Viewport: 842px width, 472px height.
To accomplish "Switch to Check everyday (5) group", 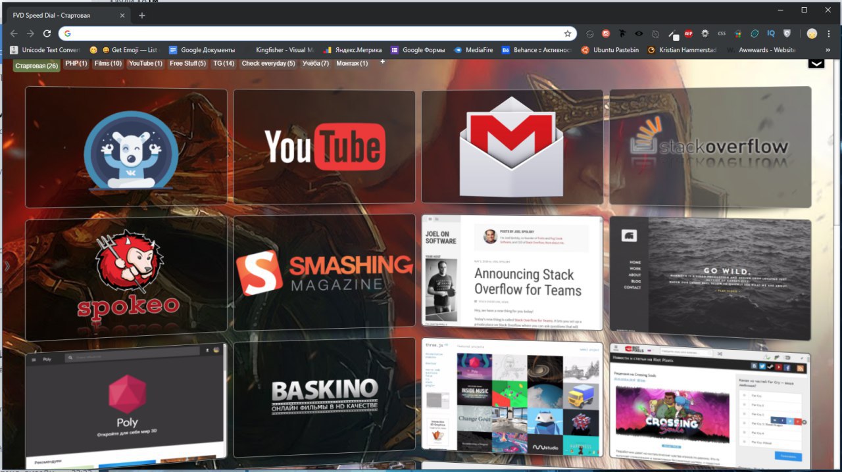I will pos(268,64).
